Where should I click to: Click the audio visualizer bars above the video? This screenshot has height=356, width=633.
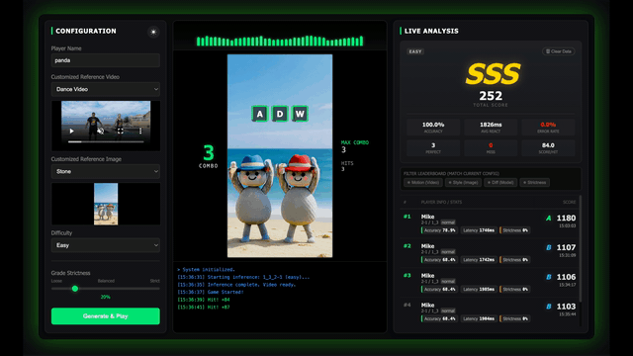280,41
